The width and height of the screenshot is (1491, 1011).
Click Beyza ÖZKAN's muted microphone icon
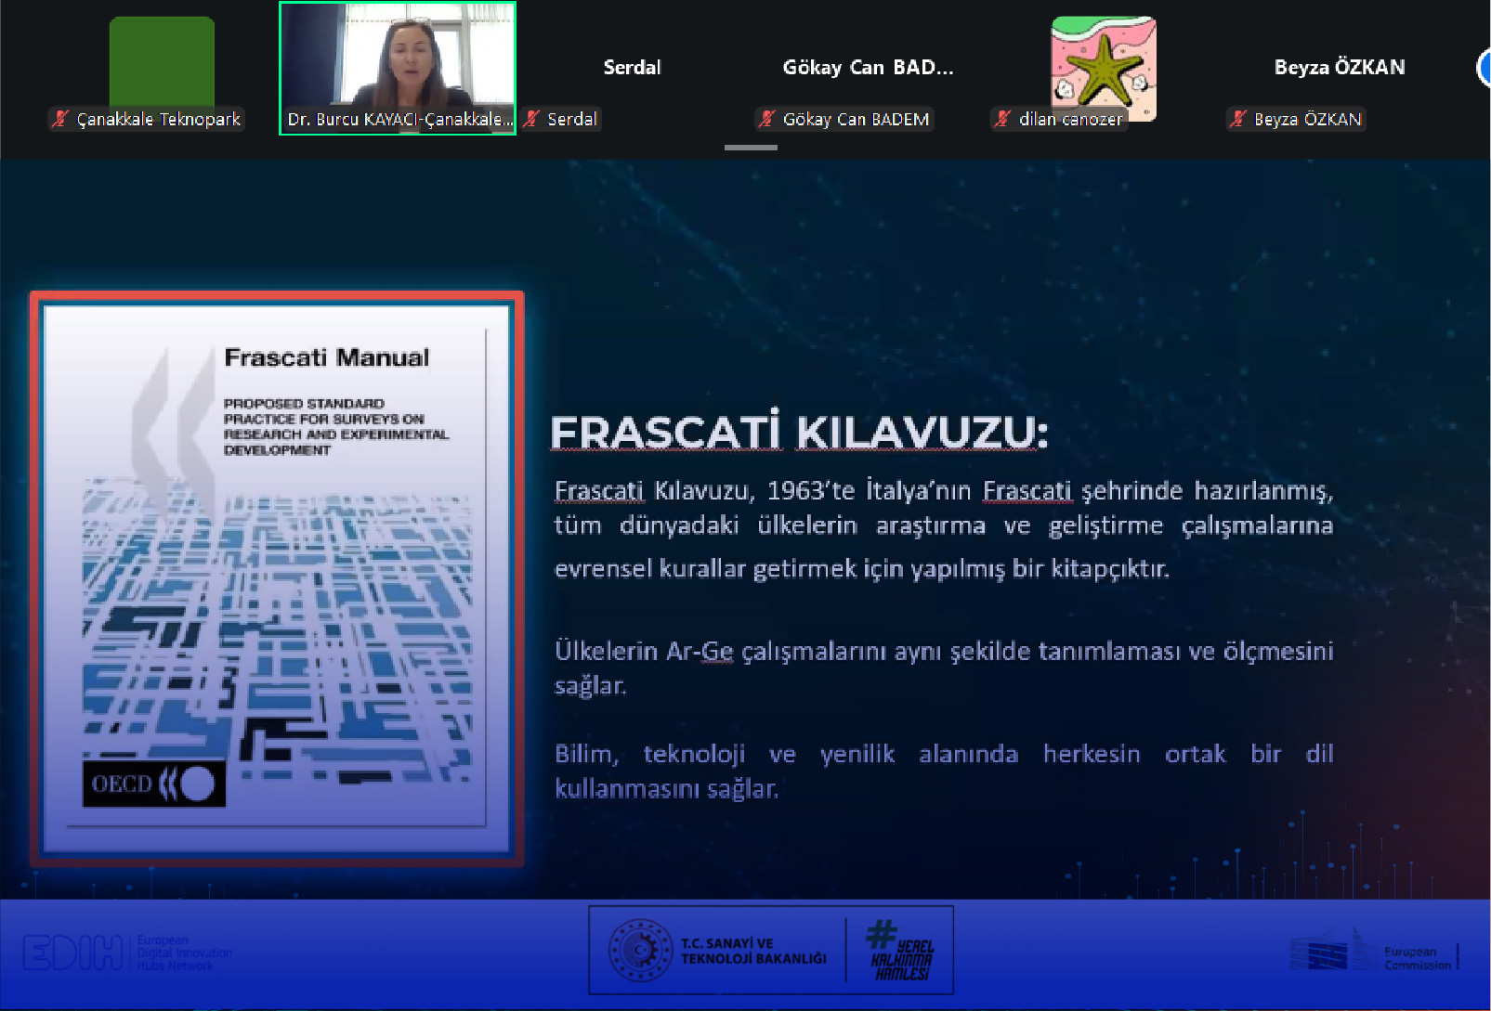coord(1238,119)
